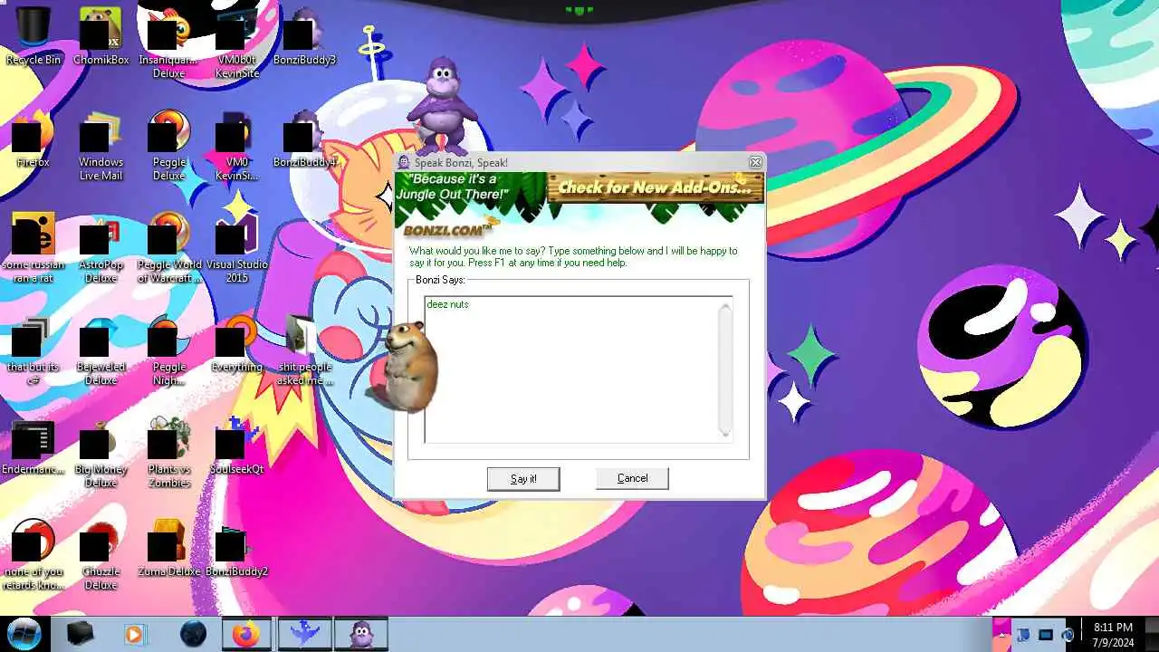Close the Speak Bonzi, Speak! dialog
1159x652 pixels.
[x=755, y=162]
